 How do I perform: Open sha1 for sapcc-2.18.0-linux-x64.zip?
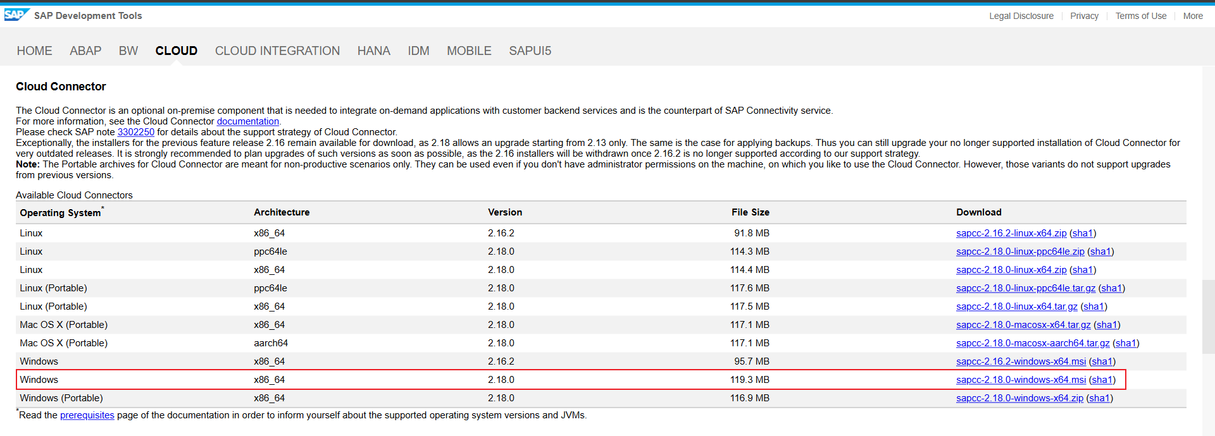click(x=1083, y=270)
